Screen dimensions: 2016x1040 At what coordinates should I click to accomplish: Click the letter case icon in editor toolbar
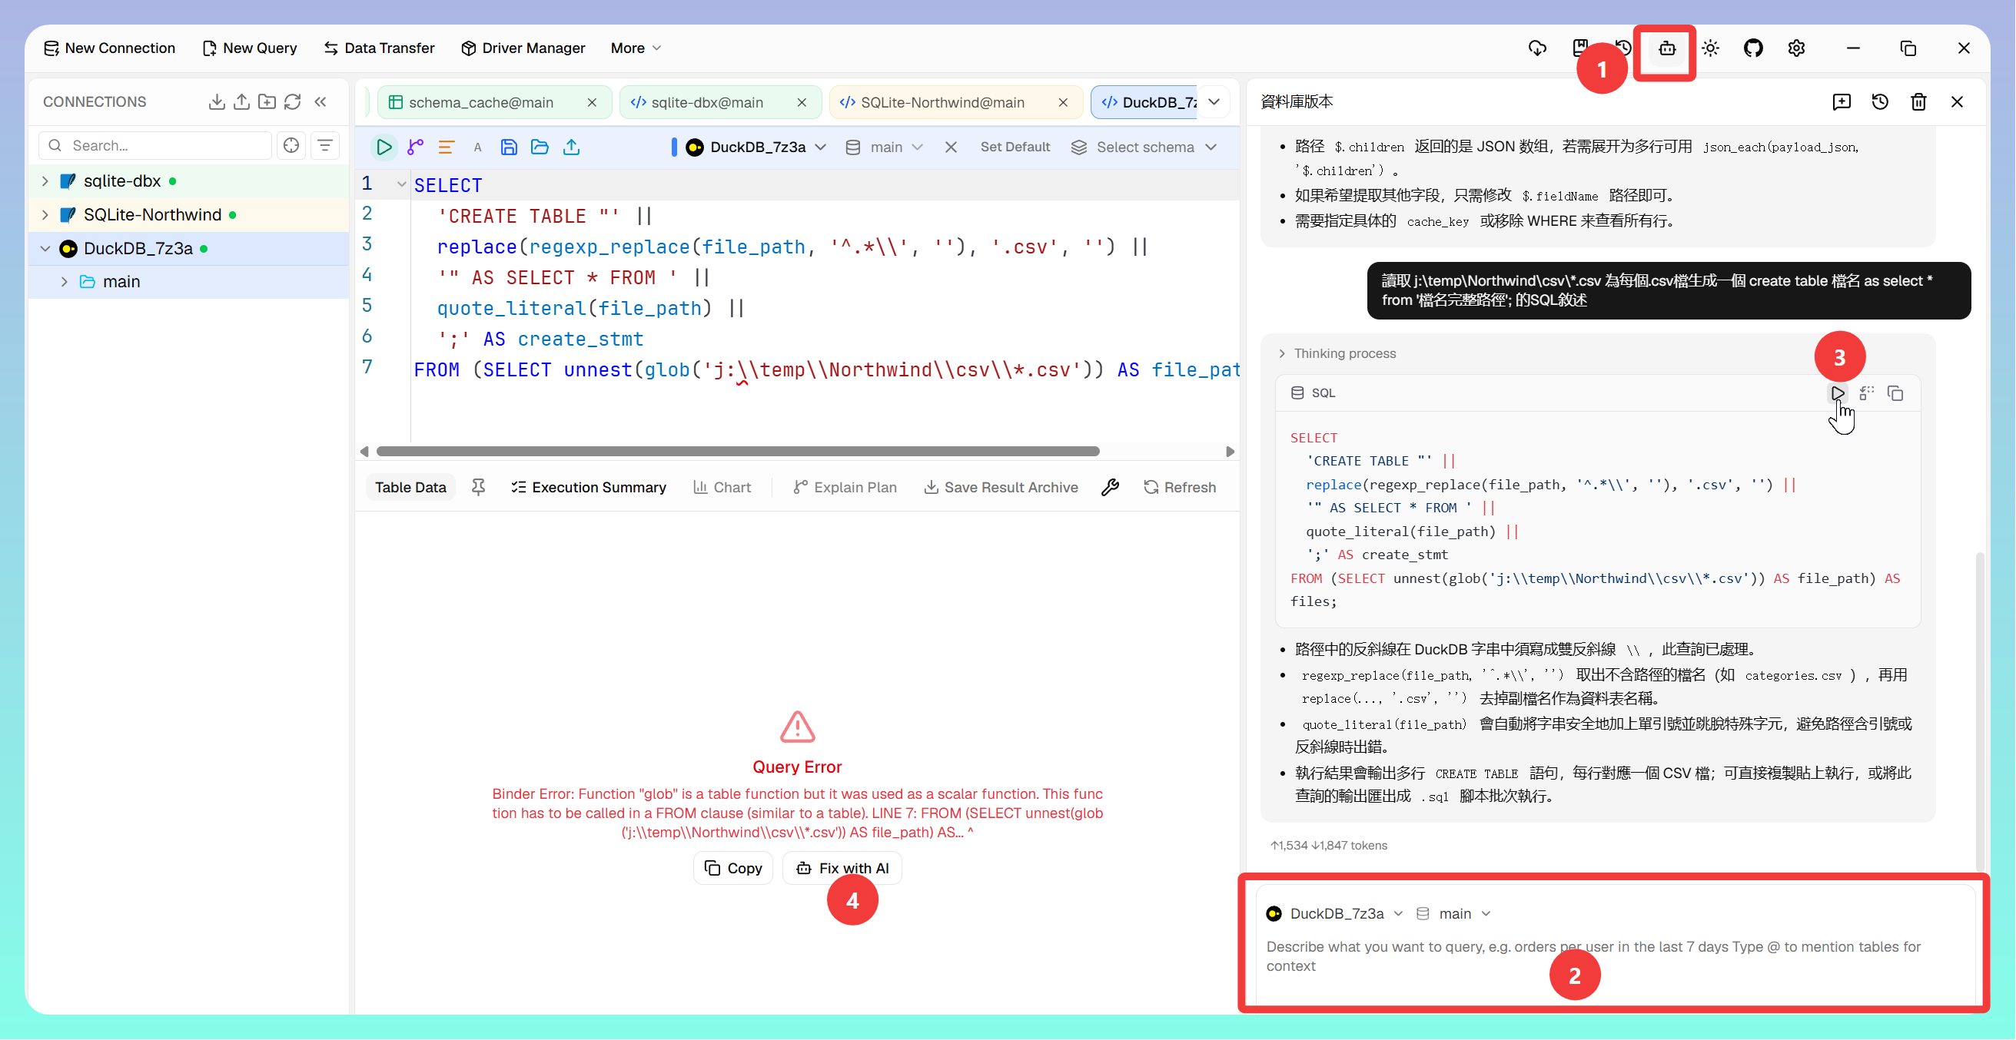click(x=477, y=147)
